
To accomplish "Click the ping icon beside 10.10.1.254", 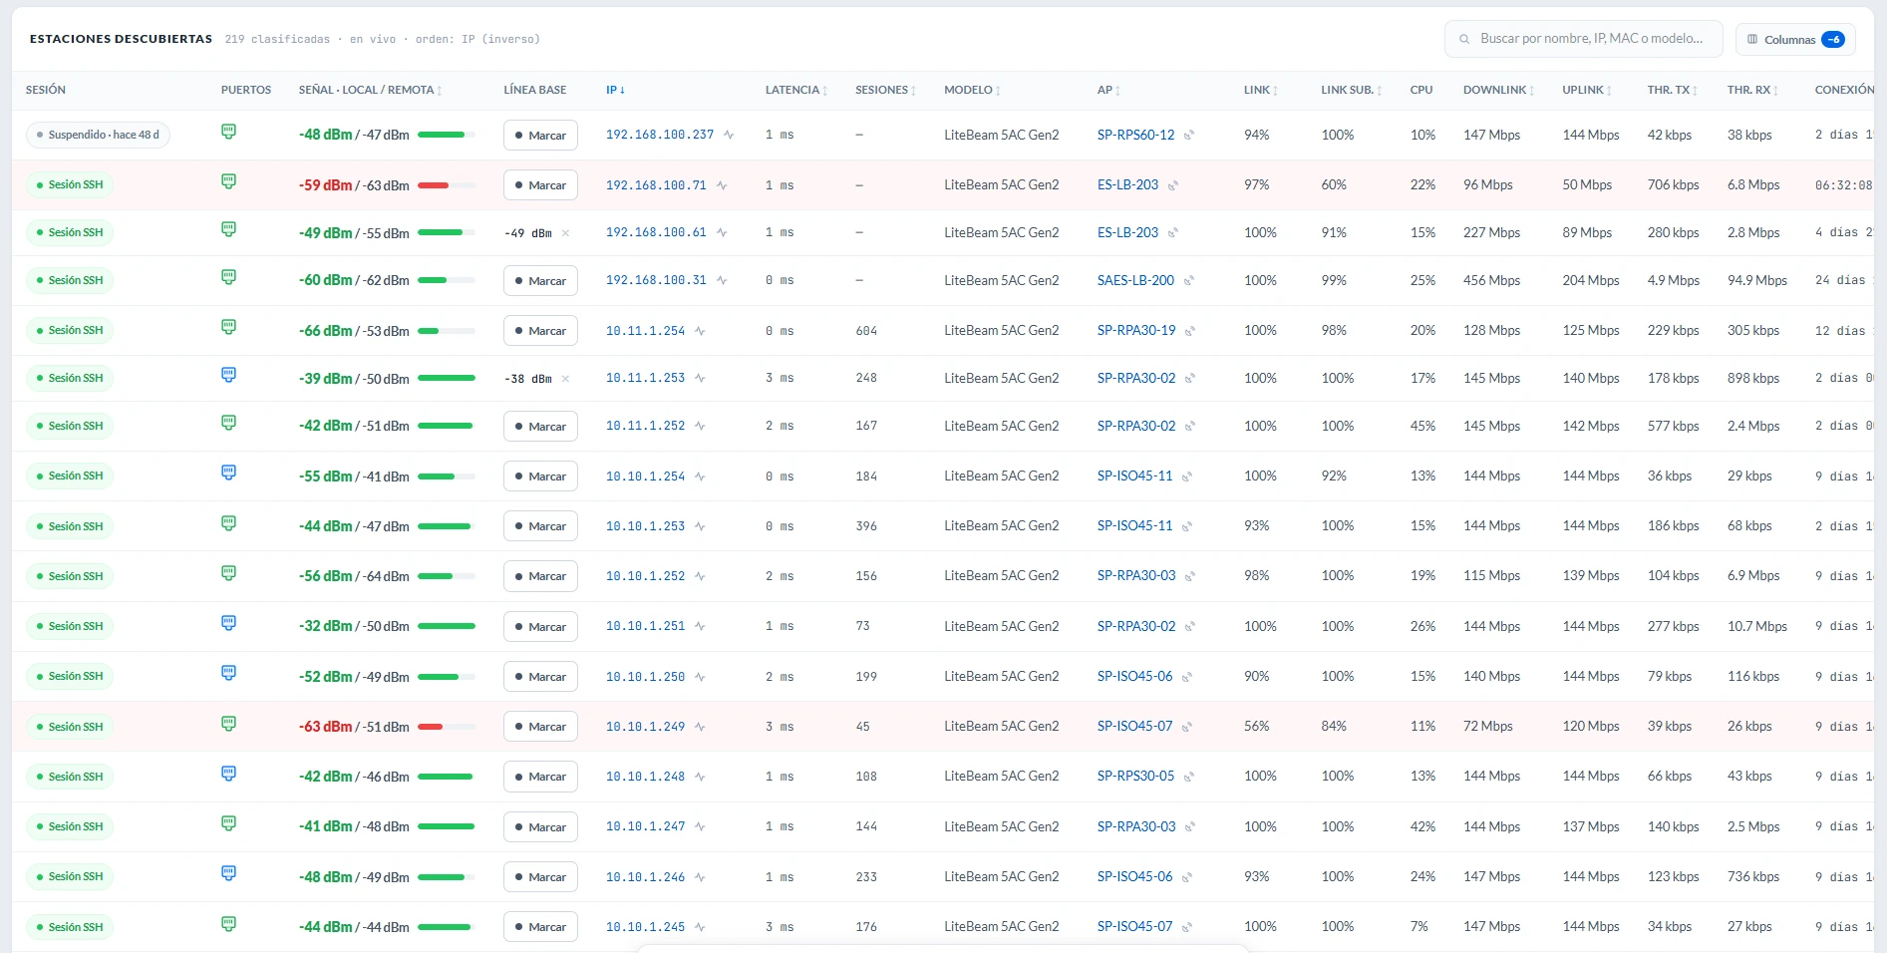I will pos(701,476).
